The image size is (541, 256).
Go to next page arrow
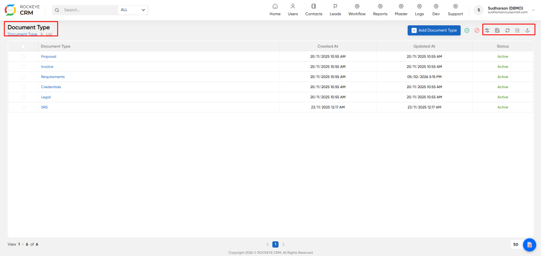coord(284,244)
